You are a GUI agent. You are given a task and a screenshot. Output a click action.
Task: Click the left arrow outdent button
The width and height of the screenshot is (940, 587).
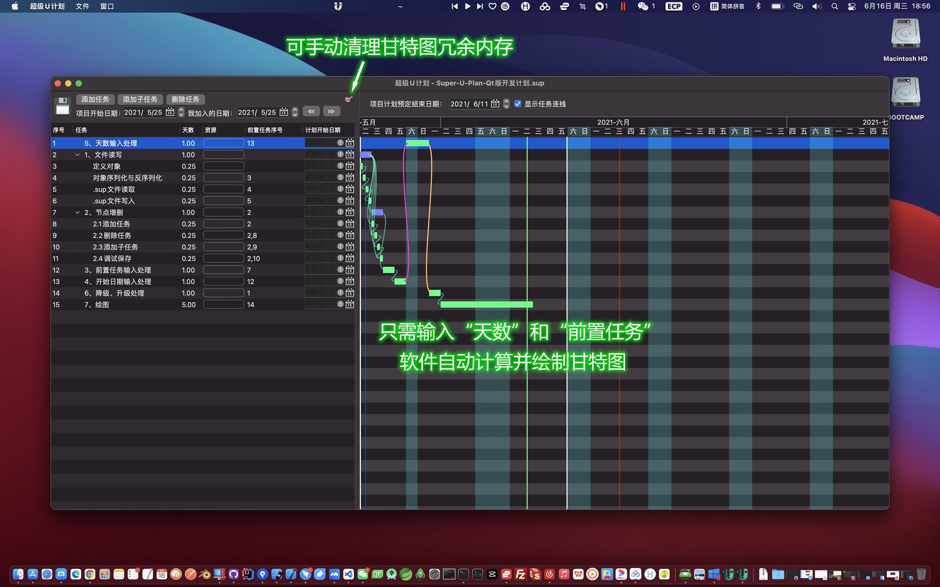click(x=311, y=112)
